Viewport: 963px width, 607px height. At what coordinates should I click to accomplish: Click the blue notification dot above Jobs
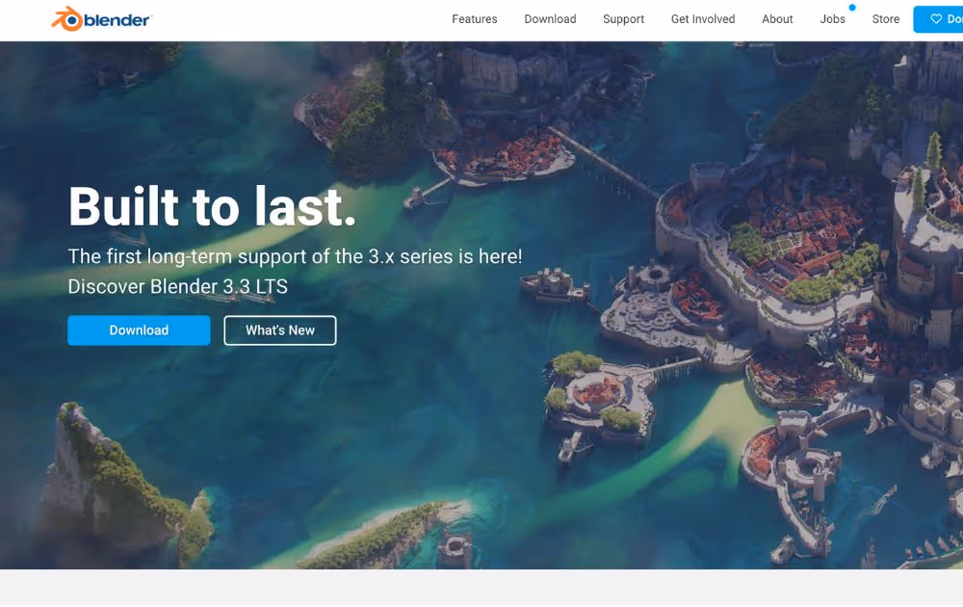[852, 8]
